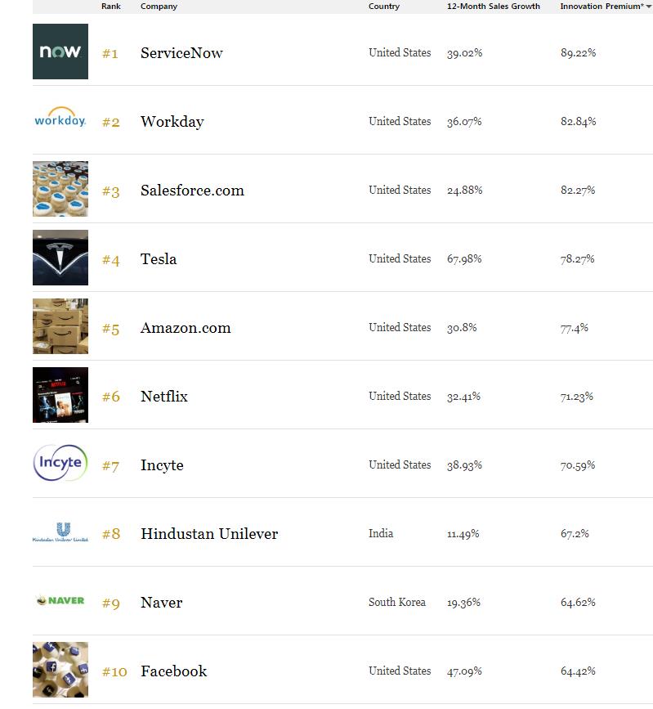Click the Incyte logo icon
653x709 pixels.
point(60,464)
